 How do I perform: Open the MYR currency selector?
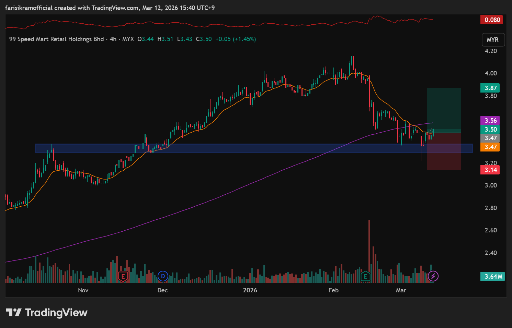pyautogui.click(x=493, y=40)
